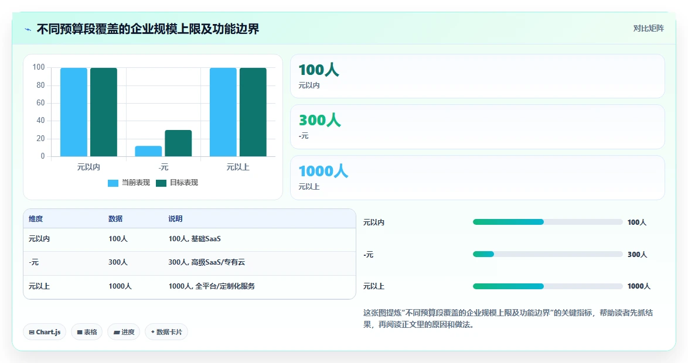This screenshot has width=688, height=363.
Task: Select table cell 100人, 基础SaaS
Action: tap(195, 239)
